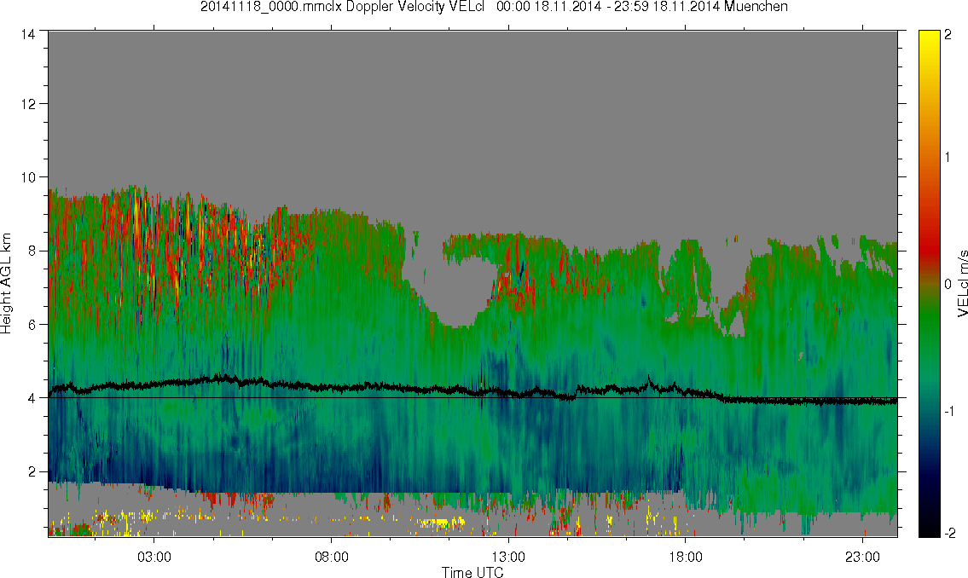Click the height tick label 4
The height and width of the screenshot is (578, 968).
(x=32, y=398)
